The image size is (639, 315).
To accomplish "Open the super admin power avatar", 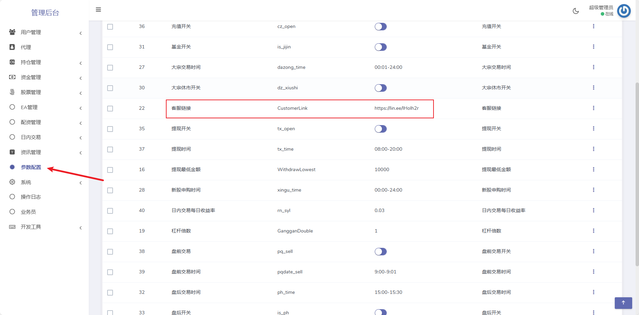I will (x=624, y=11).
